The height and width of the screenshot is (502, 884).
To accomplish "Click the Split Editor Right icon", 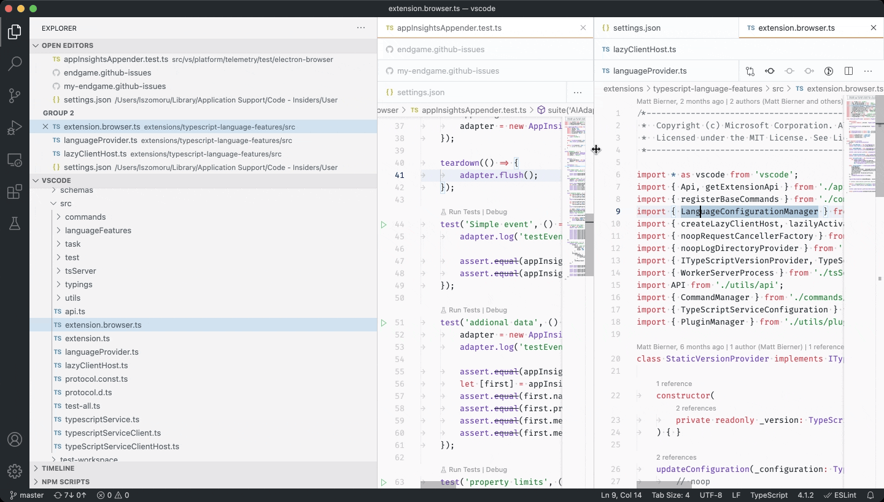I will pos(848,71).
